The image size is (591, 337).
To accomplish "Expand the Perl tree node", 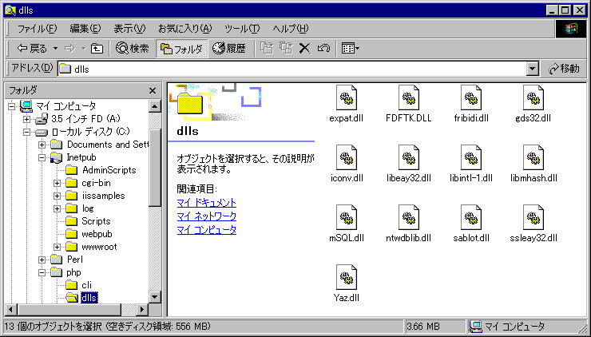I will [42, 260].
